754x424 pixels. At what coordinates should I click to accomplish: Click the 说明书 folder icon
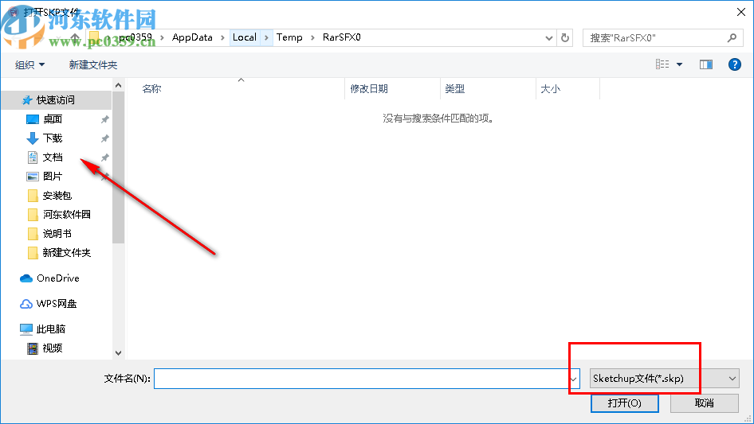click(33, 234)
